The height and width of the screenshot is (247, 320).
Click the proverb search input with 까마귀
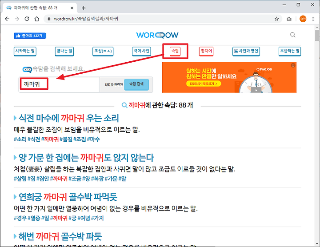point(59,84)
